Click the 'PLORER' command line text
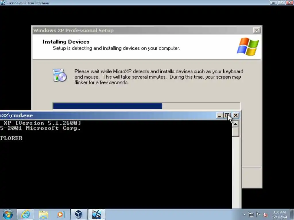294x220 pixels. click(x=11, y=138)
